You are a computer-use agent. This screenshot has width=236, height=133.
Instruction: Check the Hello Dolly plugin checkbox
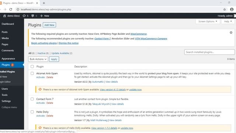(x=32, y=112)
